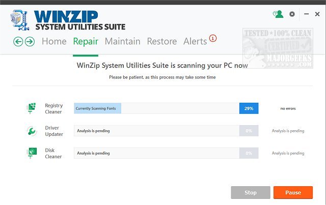Viewport: 326px width, 205px height.
Task: Click the Driver Updater pending progress bar
Action: point(156,131)
